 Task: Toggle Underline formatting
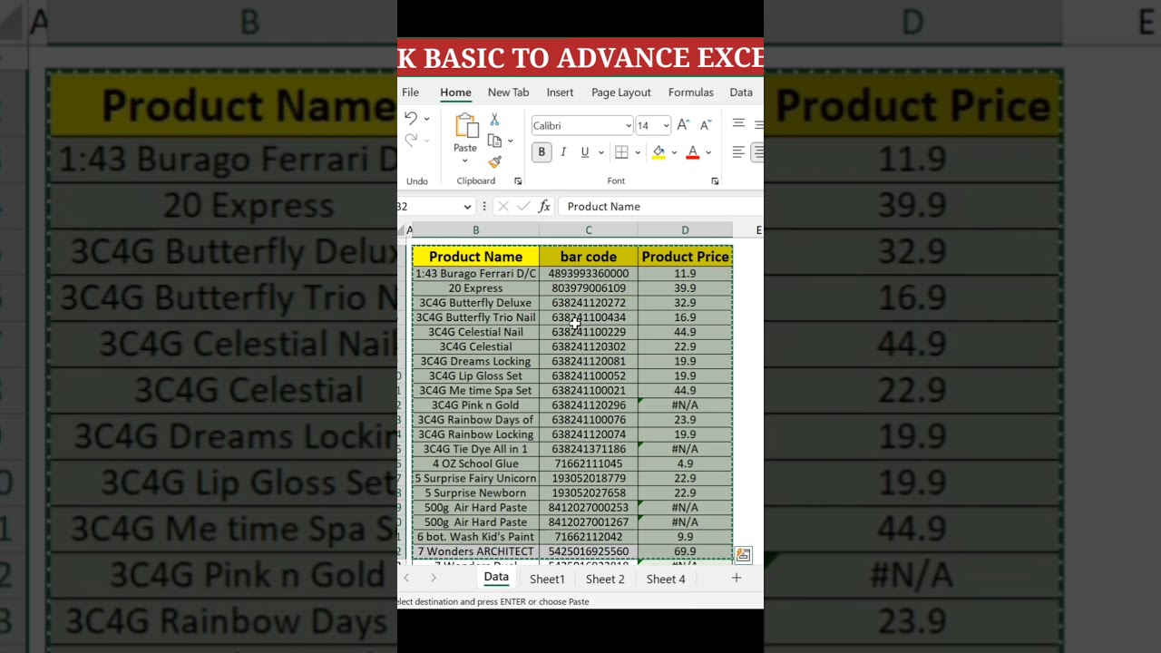pyautogui.click(x=584, y=152)
